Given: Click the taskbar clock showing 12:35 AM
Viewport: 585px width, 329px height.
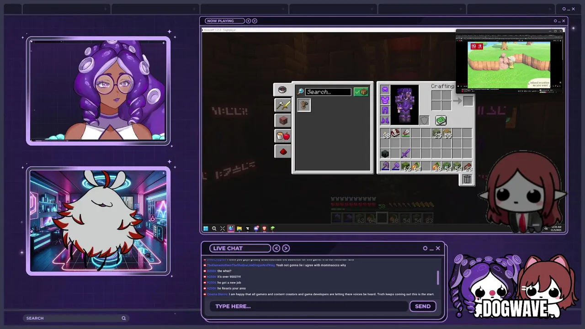Looking at the screenshot, I should click(x=556, y=228).
